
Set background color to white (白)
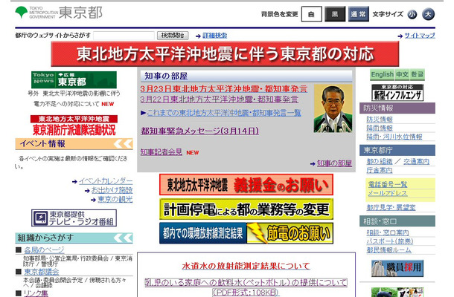(312, 14)
